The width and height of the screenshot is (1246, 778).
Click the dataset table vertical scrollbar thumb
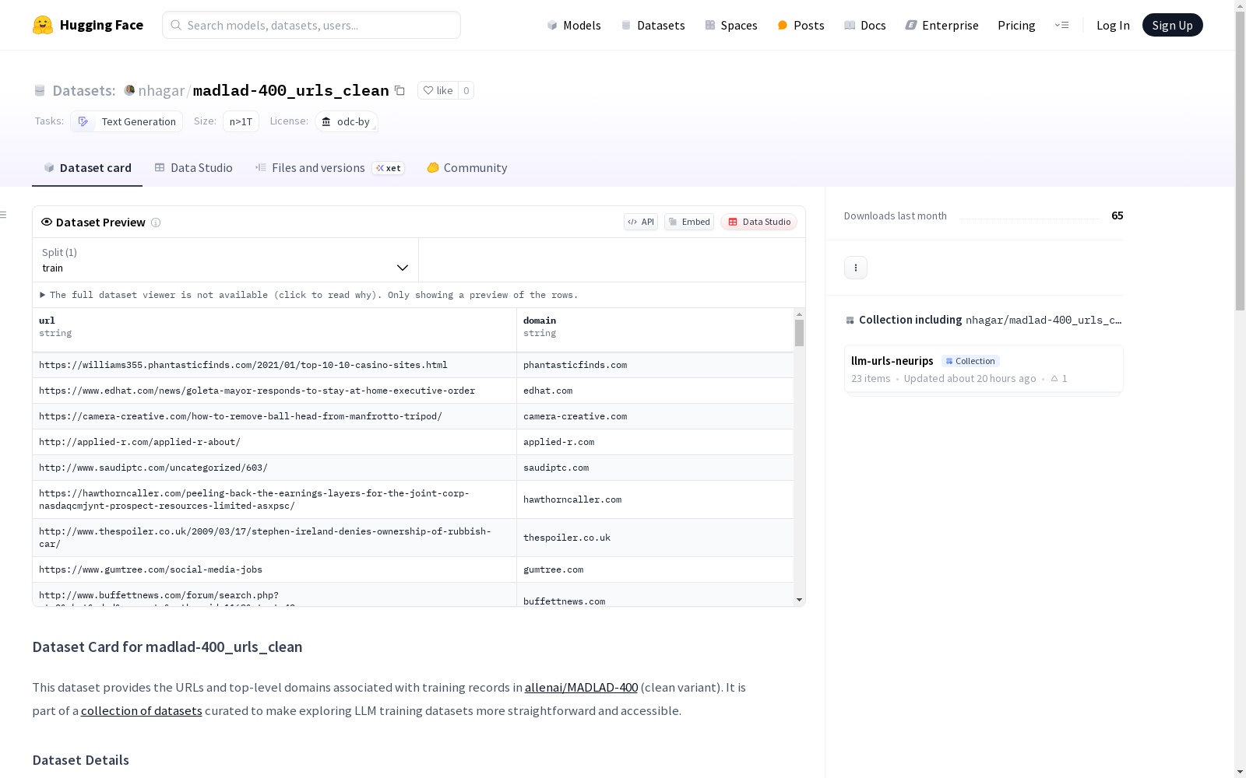pos(799,333)
